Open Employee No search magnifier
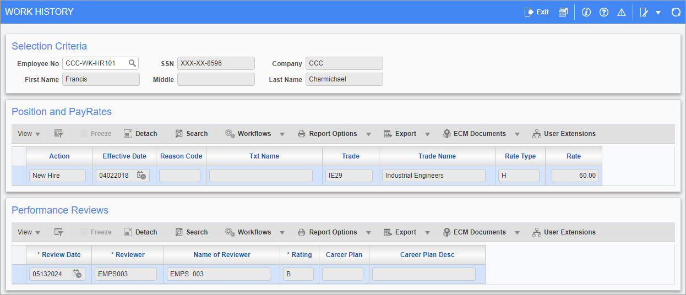The image size is (686, 295). [132, 63]
